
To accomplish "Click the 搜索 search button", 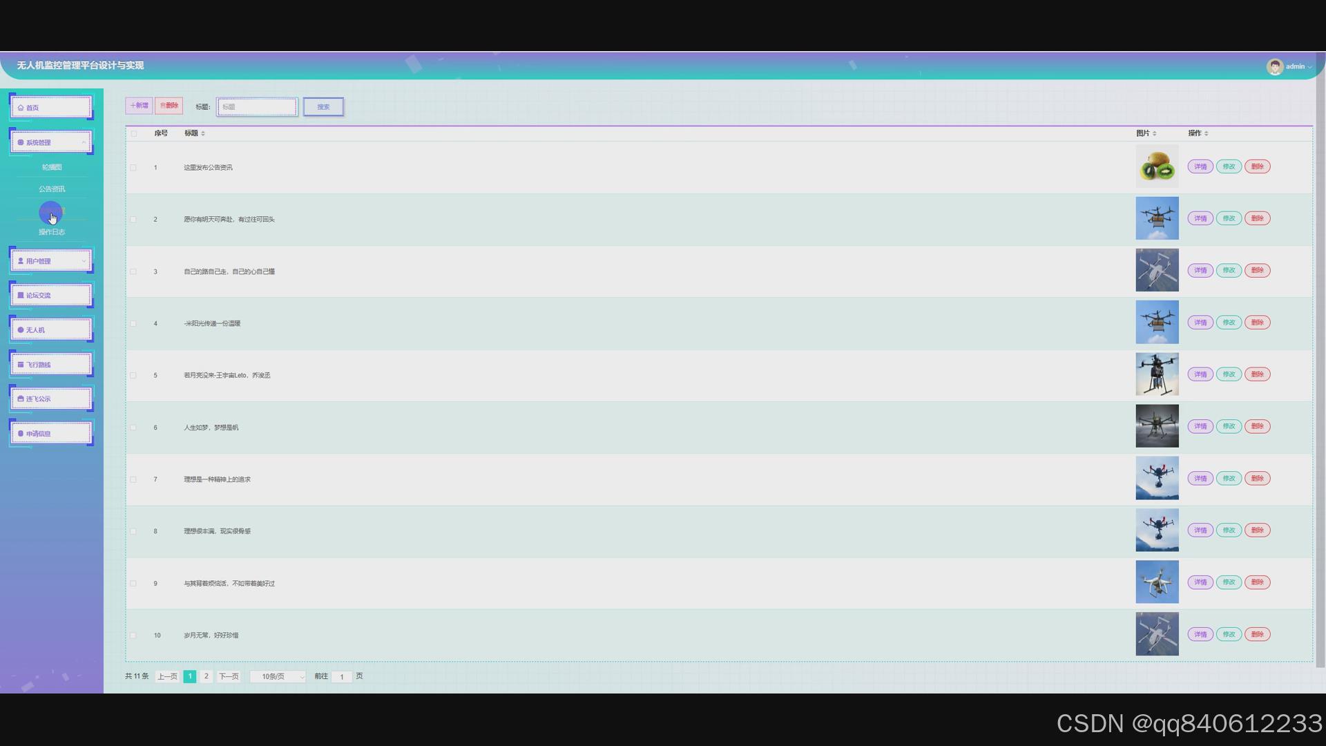I will point(323,107).
